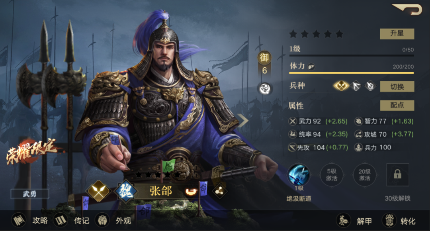Click the 体力 stamina bar

point(351,73)
